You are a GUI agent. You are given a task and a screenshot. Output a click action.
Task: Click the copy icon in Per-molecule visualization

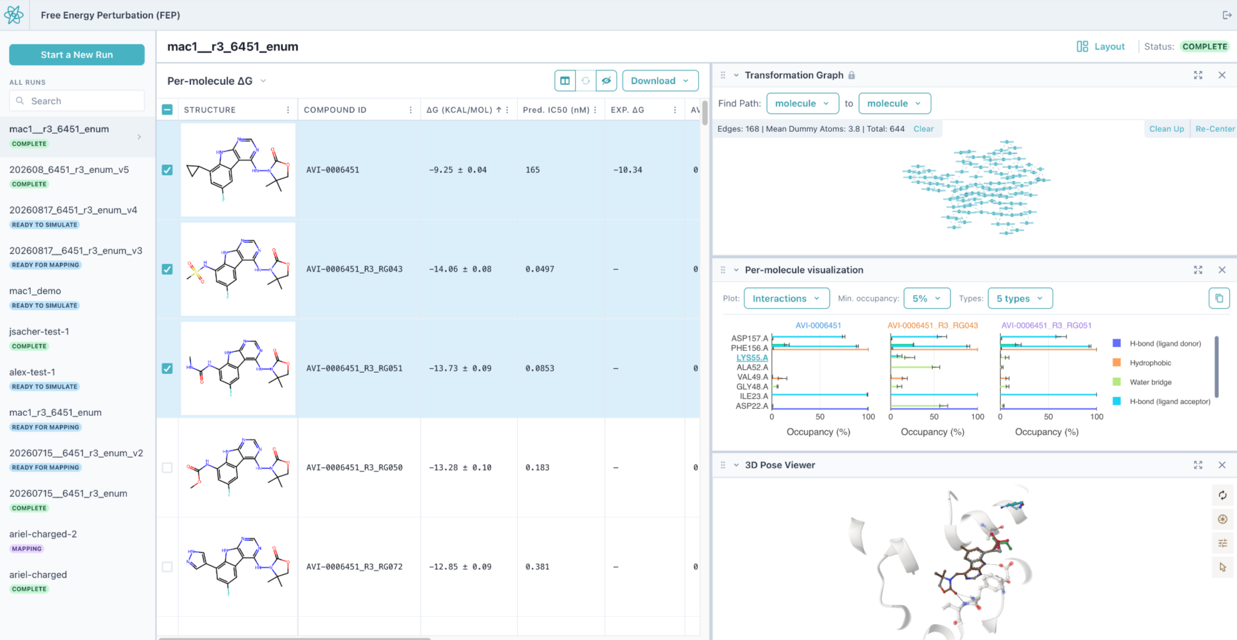1219,298
